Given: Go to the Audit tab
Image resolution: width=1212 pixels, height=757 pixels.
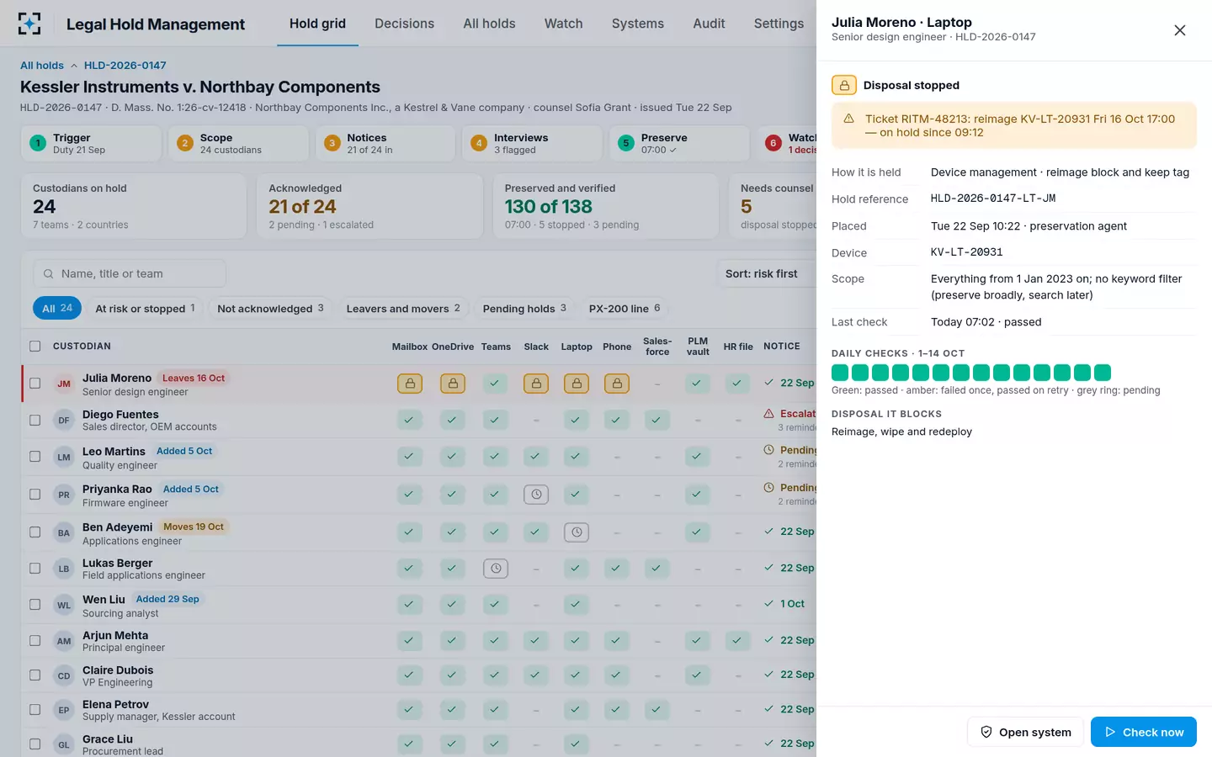Looking at the screenshot, I should coord(709,24).
